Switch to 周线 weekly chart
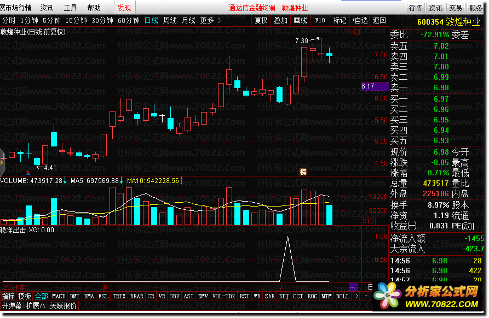Image resolution: width=489 pixels, height=318 pixels. point(170,21)
